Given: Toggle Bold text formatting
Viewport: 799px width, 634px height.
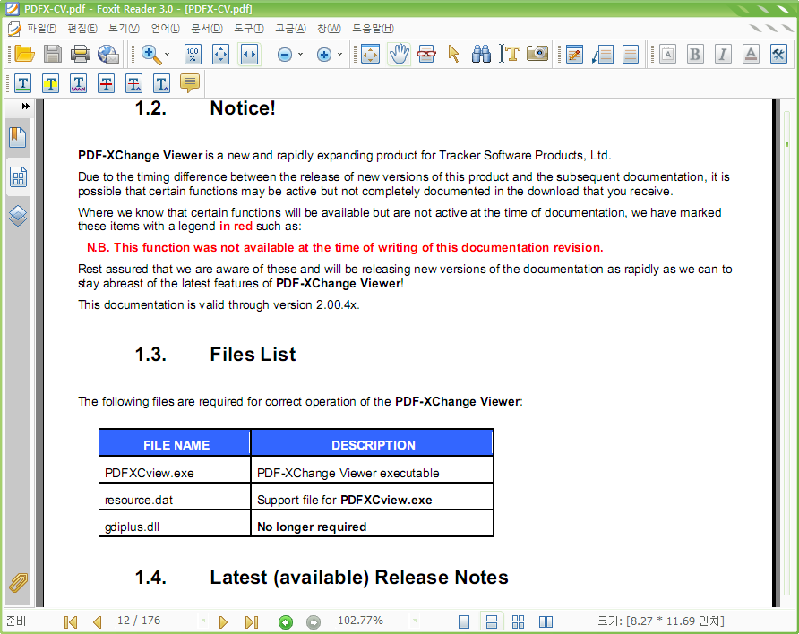Looking at the screenshot, I should click(695, 54).
